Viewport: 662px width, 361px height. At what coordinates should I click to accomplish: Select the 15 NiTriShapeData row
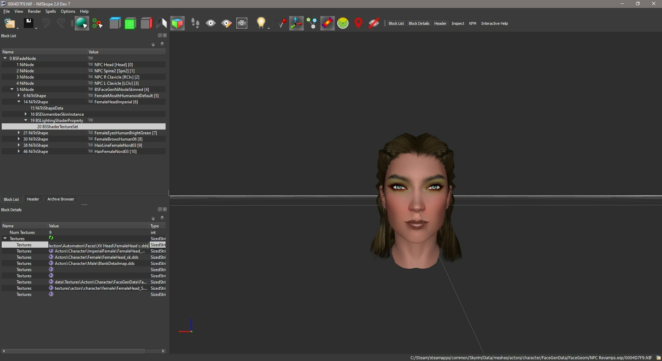click(83, 108)
